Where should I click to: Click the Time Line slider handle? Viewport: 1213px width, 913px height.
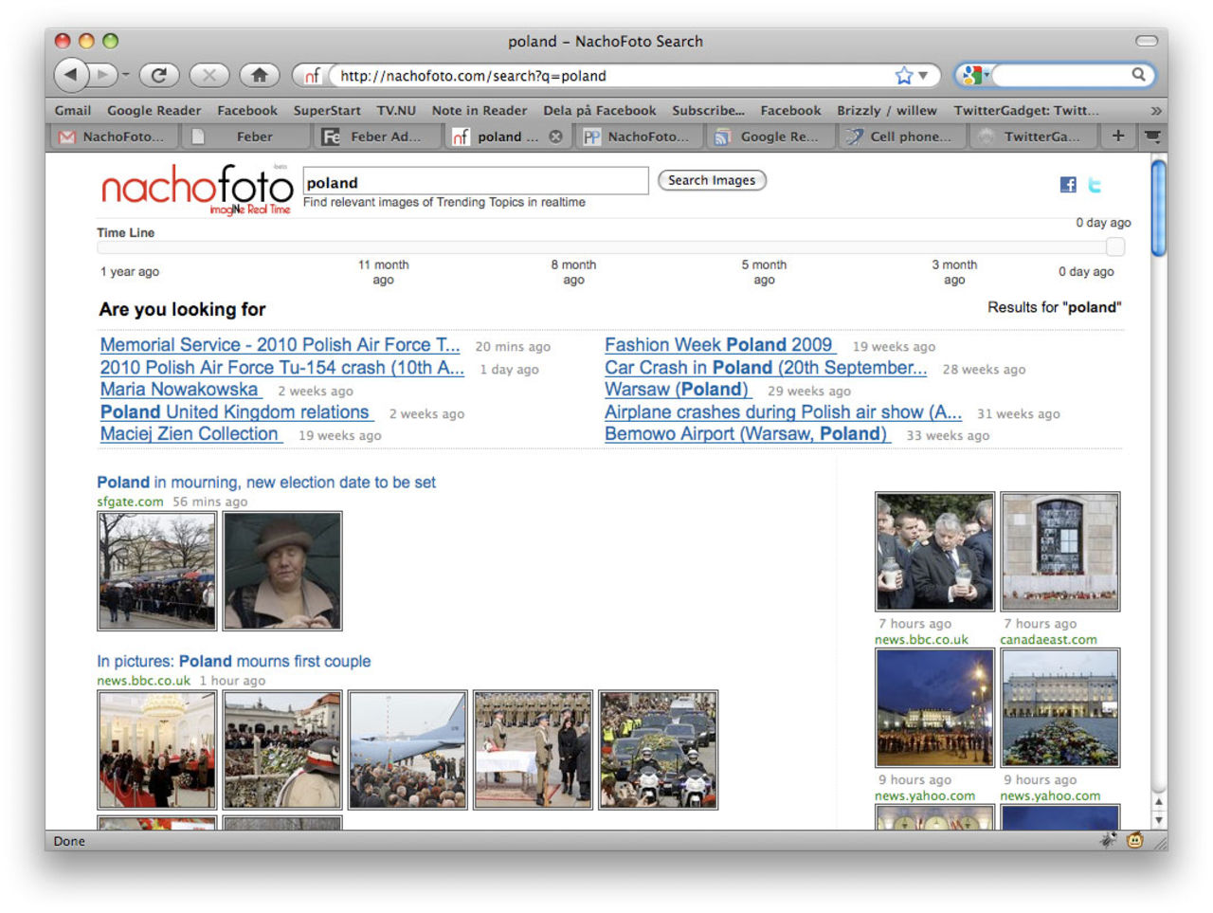pos(1115,247)
